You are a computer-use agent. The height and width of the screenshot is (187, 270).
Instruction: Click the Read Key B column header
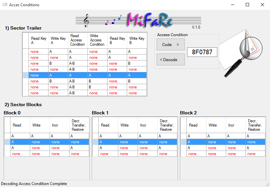[x=117, y=40]
